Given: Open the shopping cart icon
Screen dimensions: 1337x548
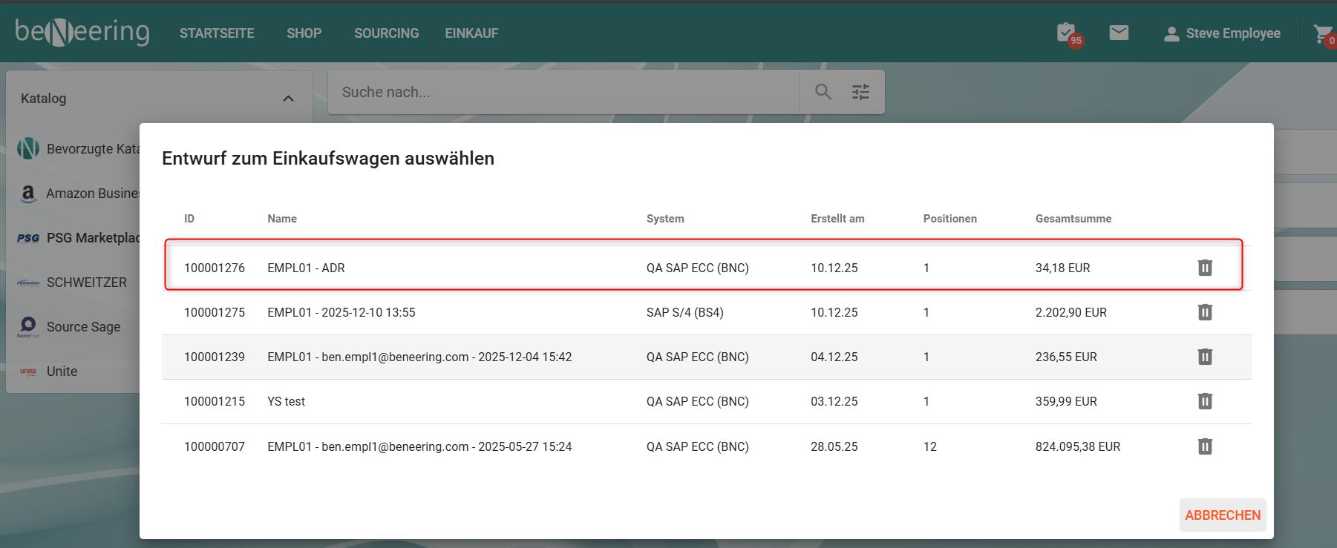Looking at the screenshot, I should 1321,33.
